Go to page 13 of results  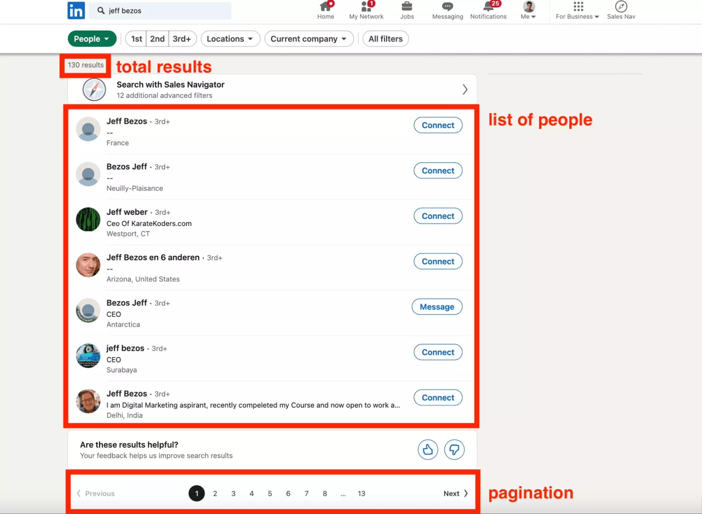[x=361, y=493]
